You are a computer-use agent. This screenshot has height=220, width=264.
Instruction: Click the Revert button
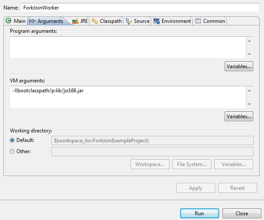point(237,188)
